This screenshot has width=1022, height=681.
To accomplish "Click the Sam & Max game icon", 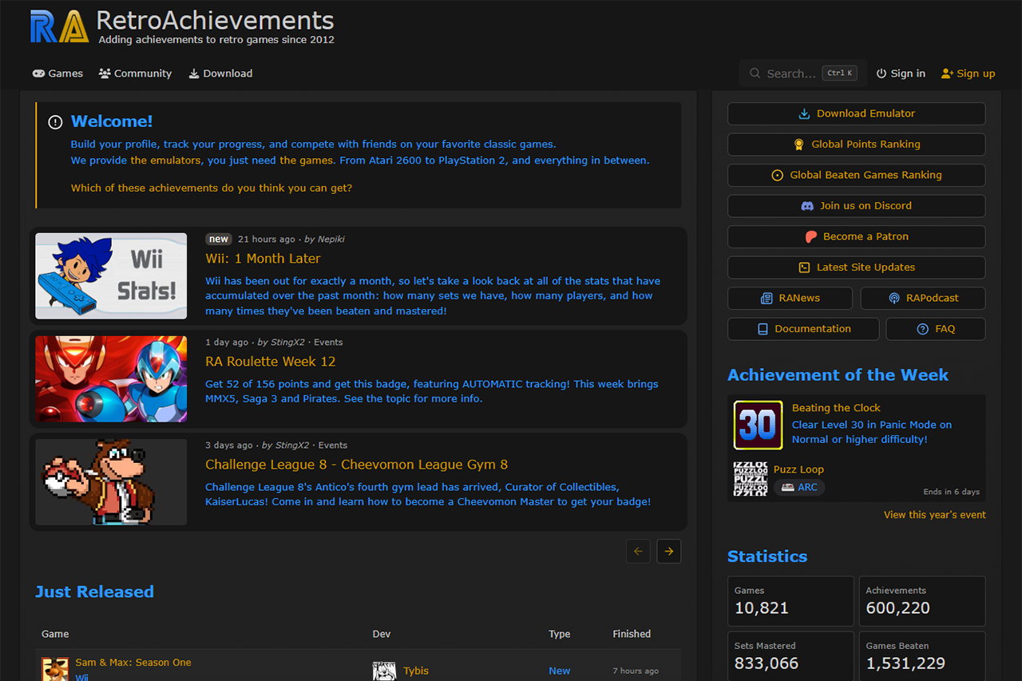I will click(x=55, y=669).
